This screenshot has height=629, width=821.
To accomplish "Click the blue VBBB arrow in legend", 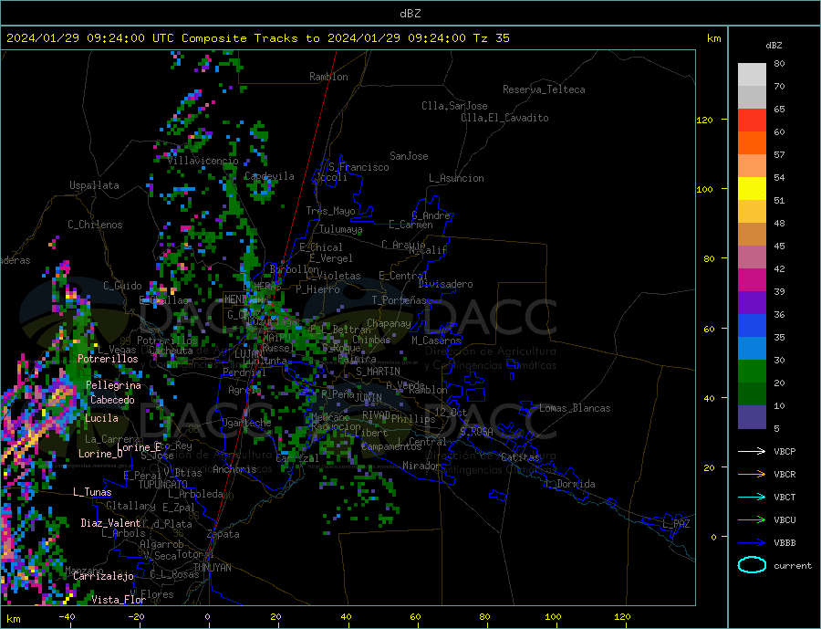I will coord(752,542).
